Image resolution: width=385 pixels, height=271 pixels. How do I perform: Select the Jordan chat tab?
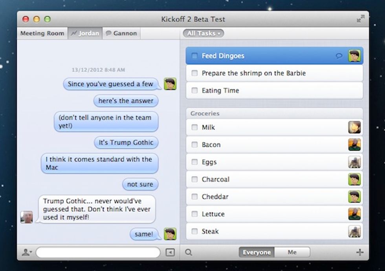tap(85, 33)
